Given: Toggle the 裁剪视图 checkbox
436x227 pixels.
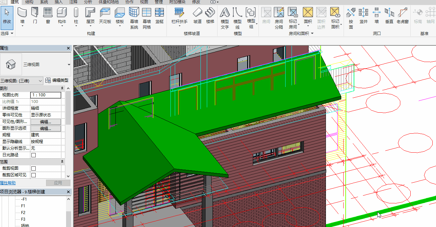Looking at the screenshot, I should (33, 168).
